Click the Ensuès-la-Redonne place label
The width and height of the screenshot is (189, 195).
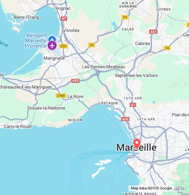(46, 108)
